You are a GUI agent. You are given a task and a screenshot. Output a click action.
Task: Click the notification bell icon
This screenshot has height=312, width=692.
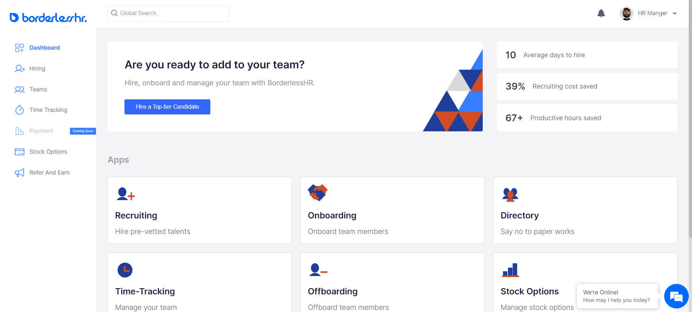601,14
